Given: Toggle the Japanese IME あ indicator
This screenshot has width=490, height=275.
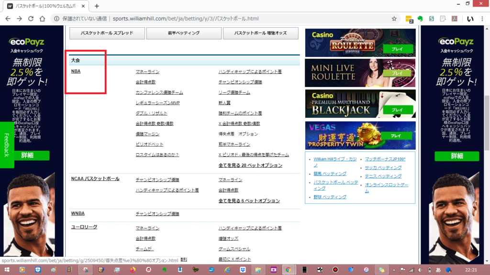Looking at the screenshot, I should (438, 270).
